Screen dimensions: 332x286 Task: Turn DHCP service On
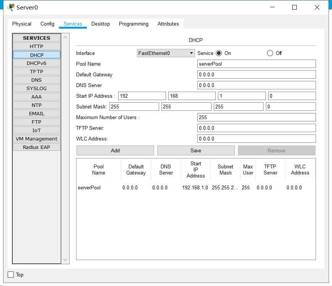pos(219,53)
